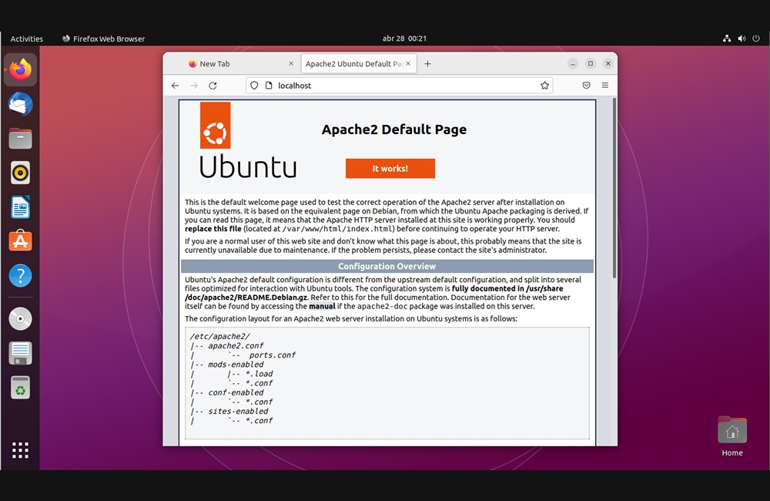Click the manual link in Configuration Overview

[x=322, y=307]
